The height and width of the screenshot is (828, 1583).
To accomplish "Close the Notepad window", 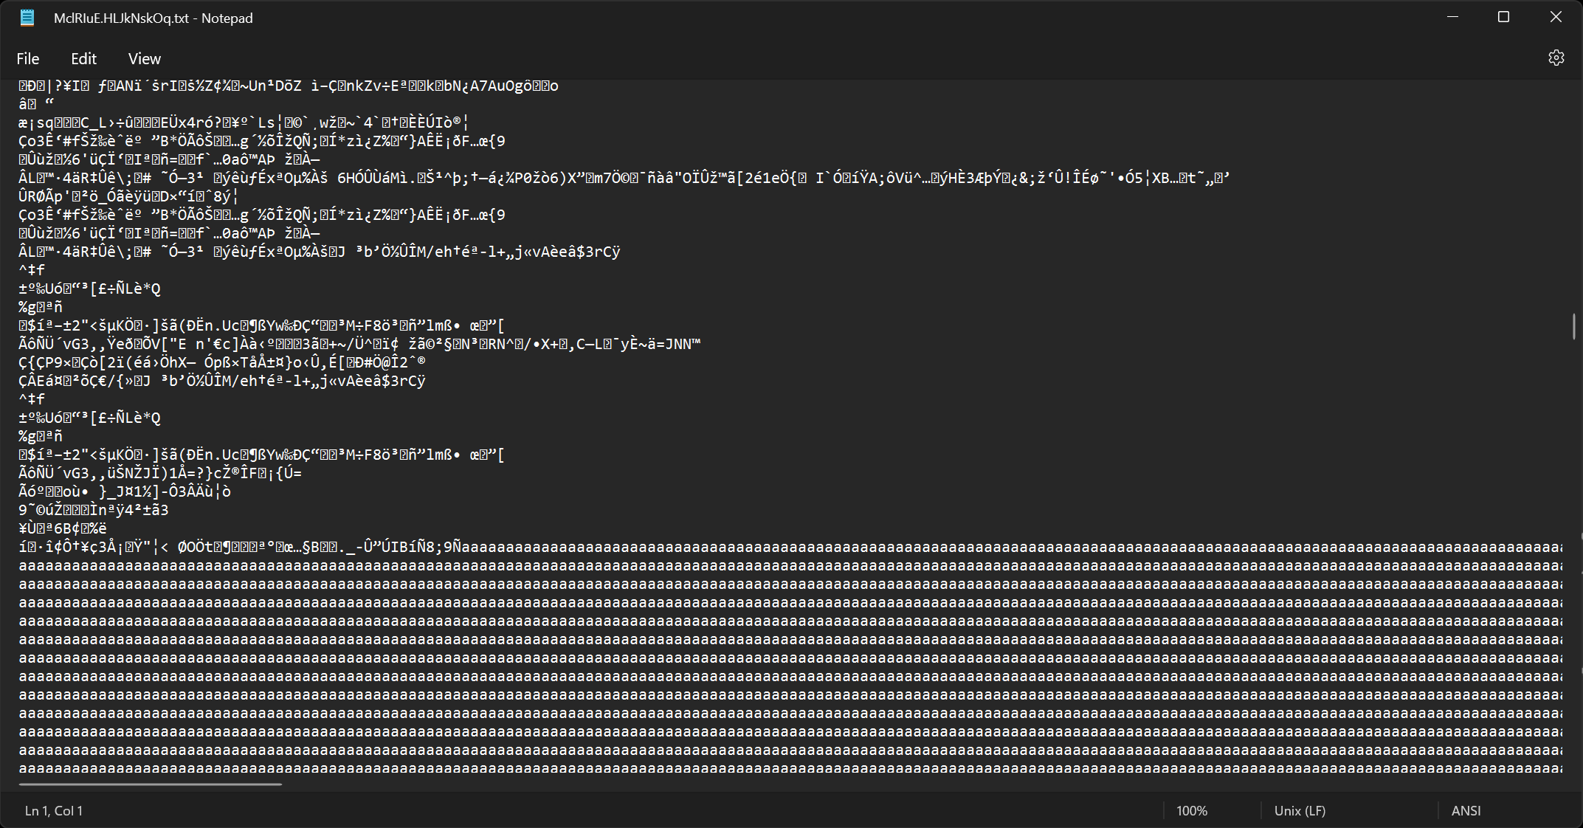I will pos(1555,18).
